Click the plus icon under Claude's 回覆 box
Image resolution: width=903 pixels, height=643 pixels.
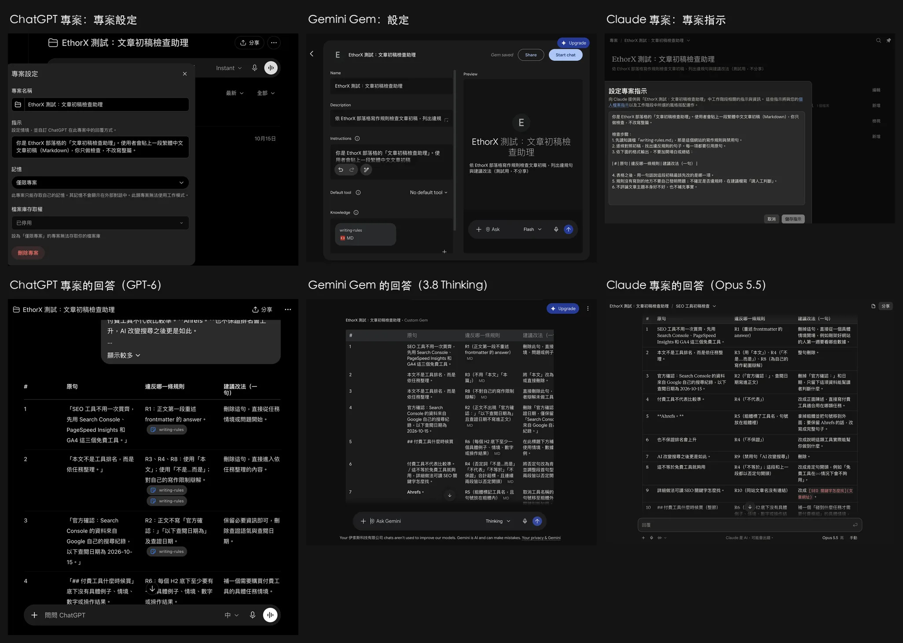(643, 537)
